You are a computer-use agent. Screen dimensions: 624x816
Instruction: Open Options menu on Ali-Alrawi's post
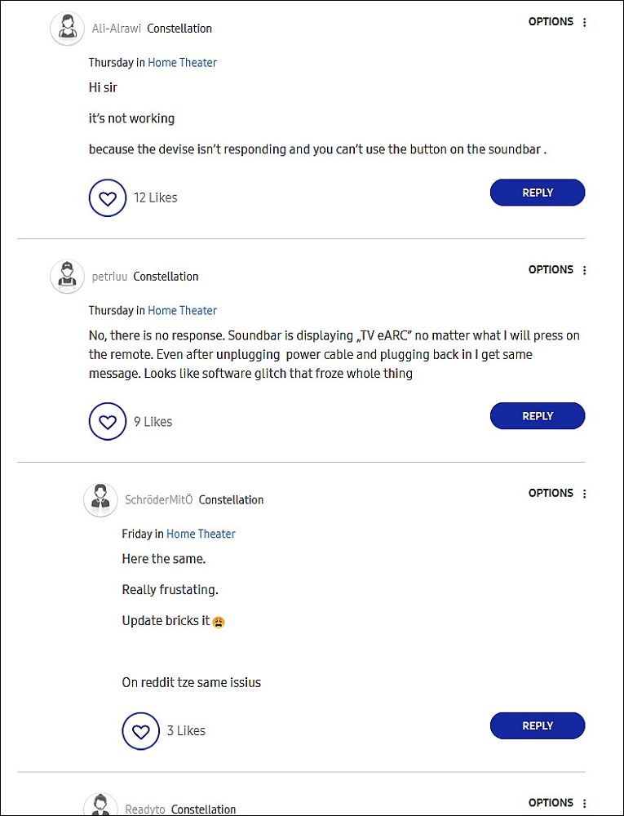coord(558,22)
